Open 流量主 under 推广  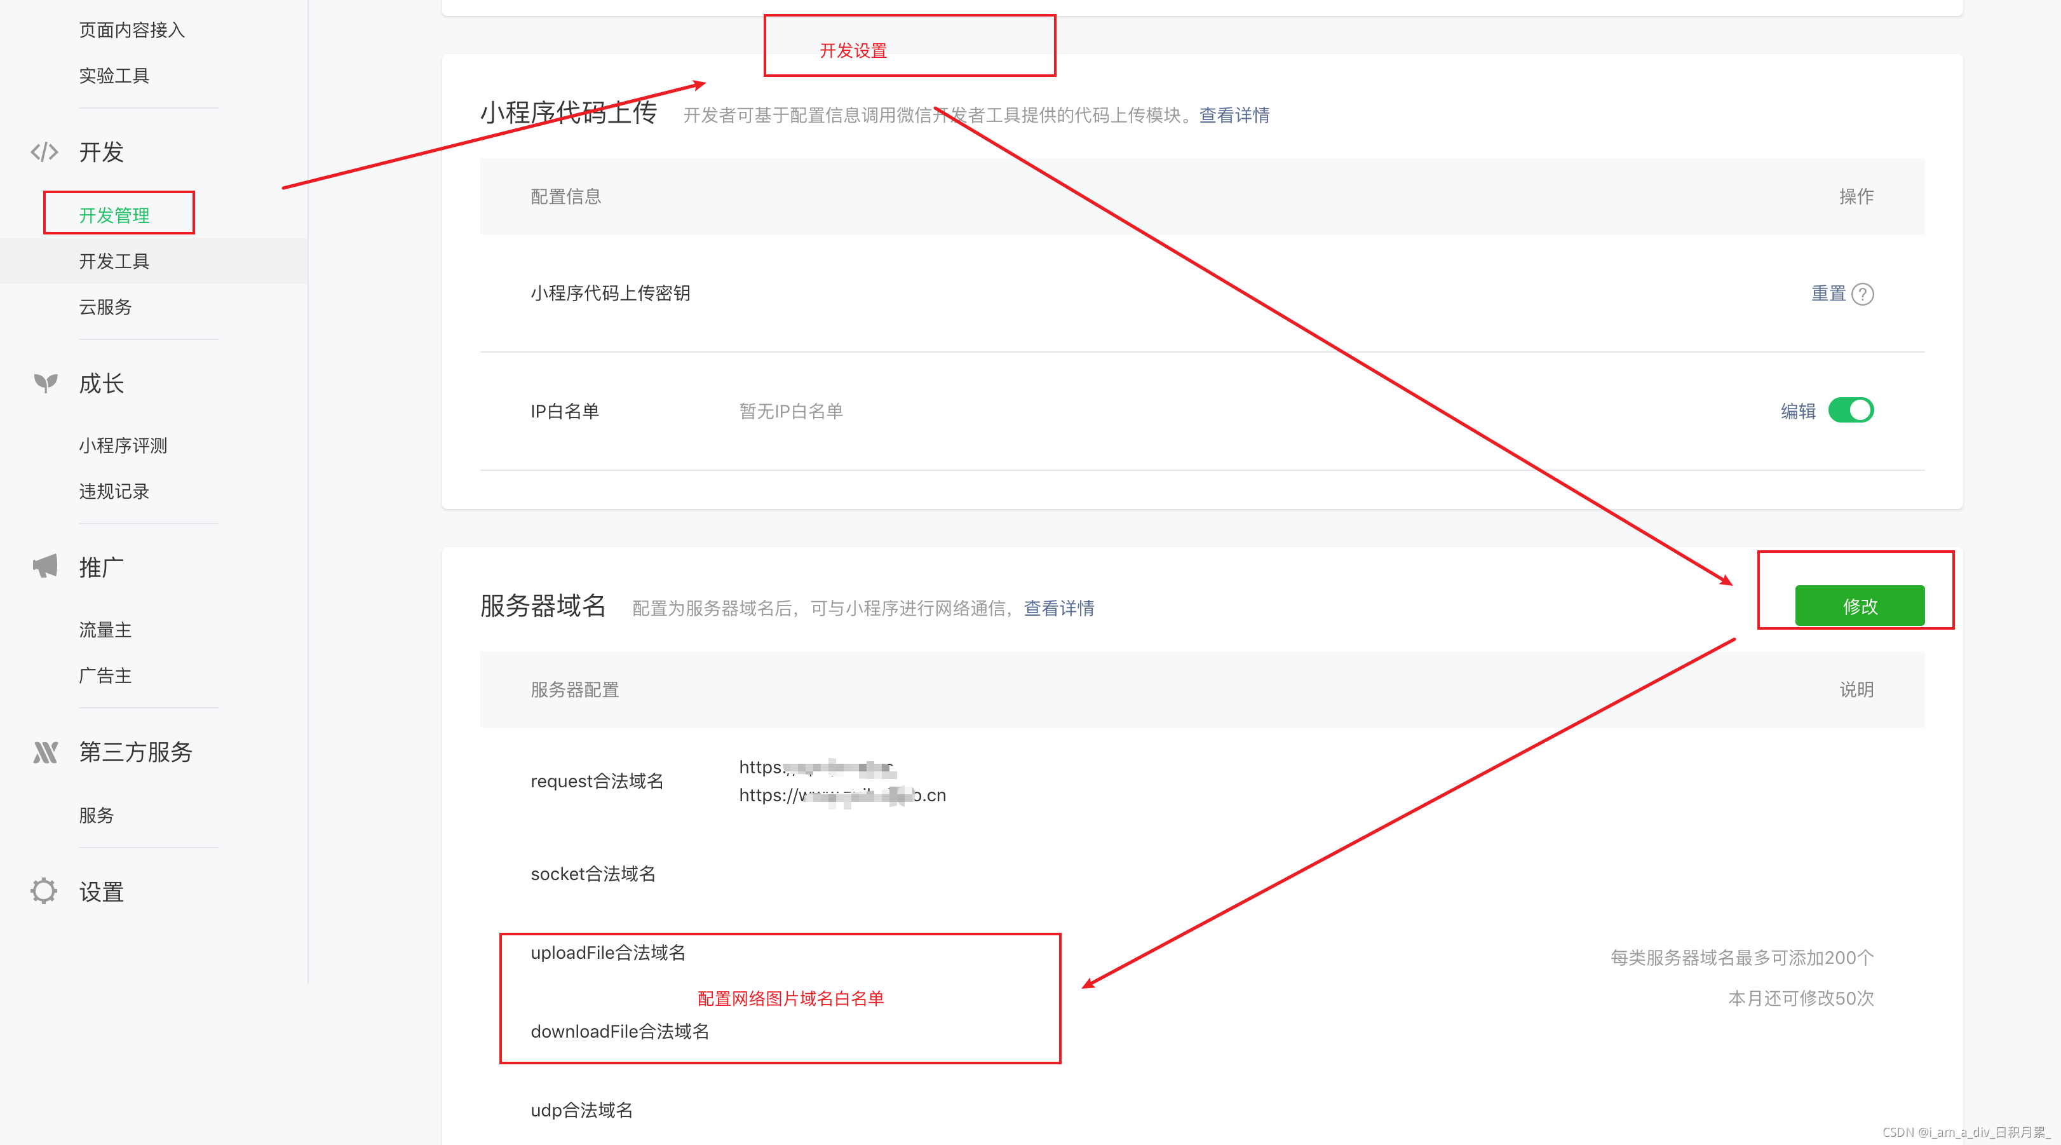pyautogui.click(x=104, y=630)
